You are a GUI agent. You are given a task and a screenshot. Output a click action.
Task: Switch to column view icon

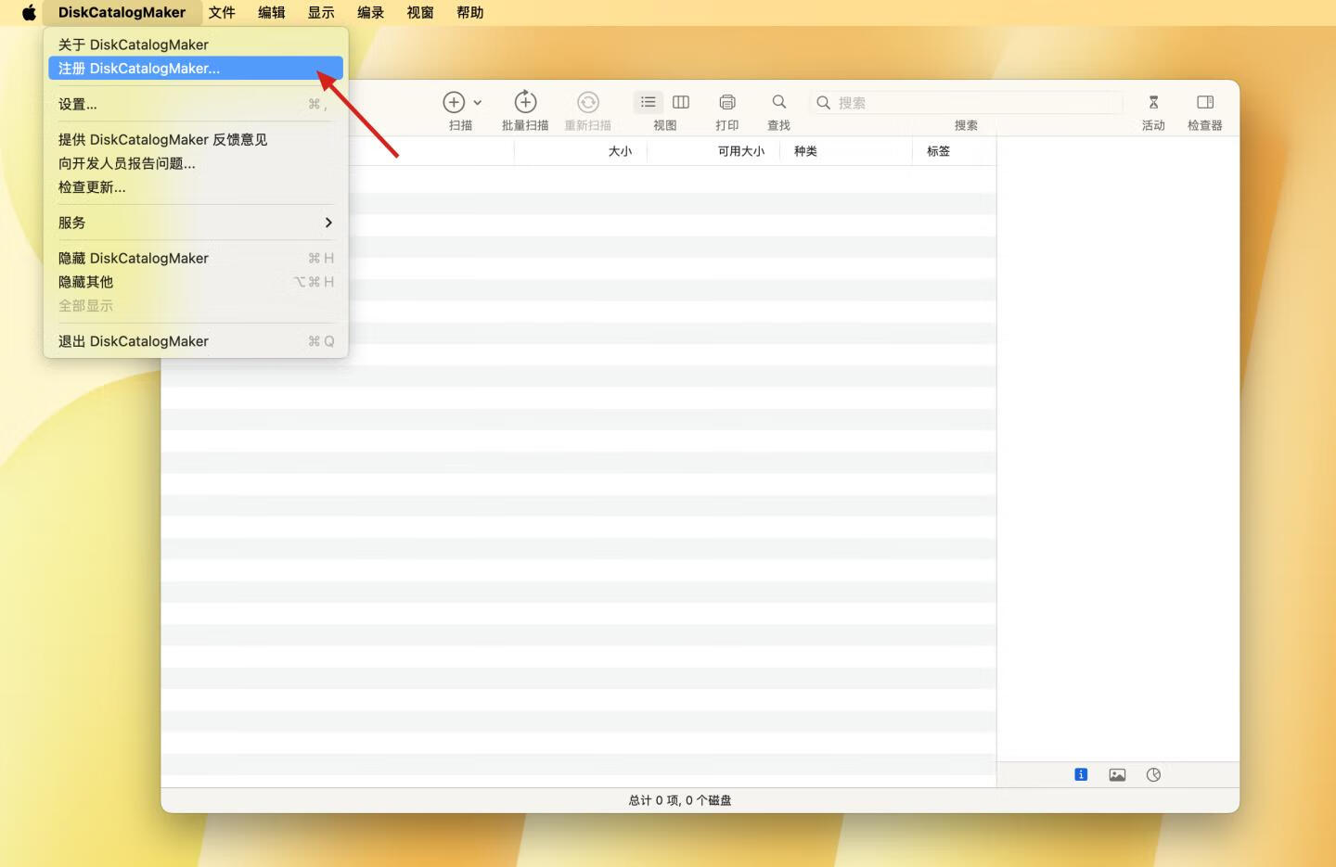coord(681,102)
